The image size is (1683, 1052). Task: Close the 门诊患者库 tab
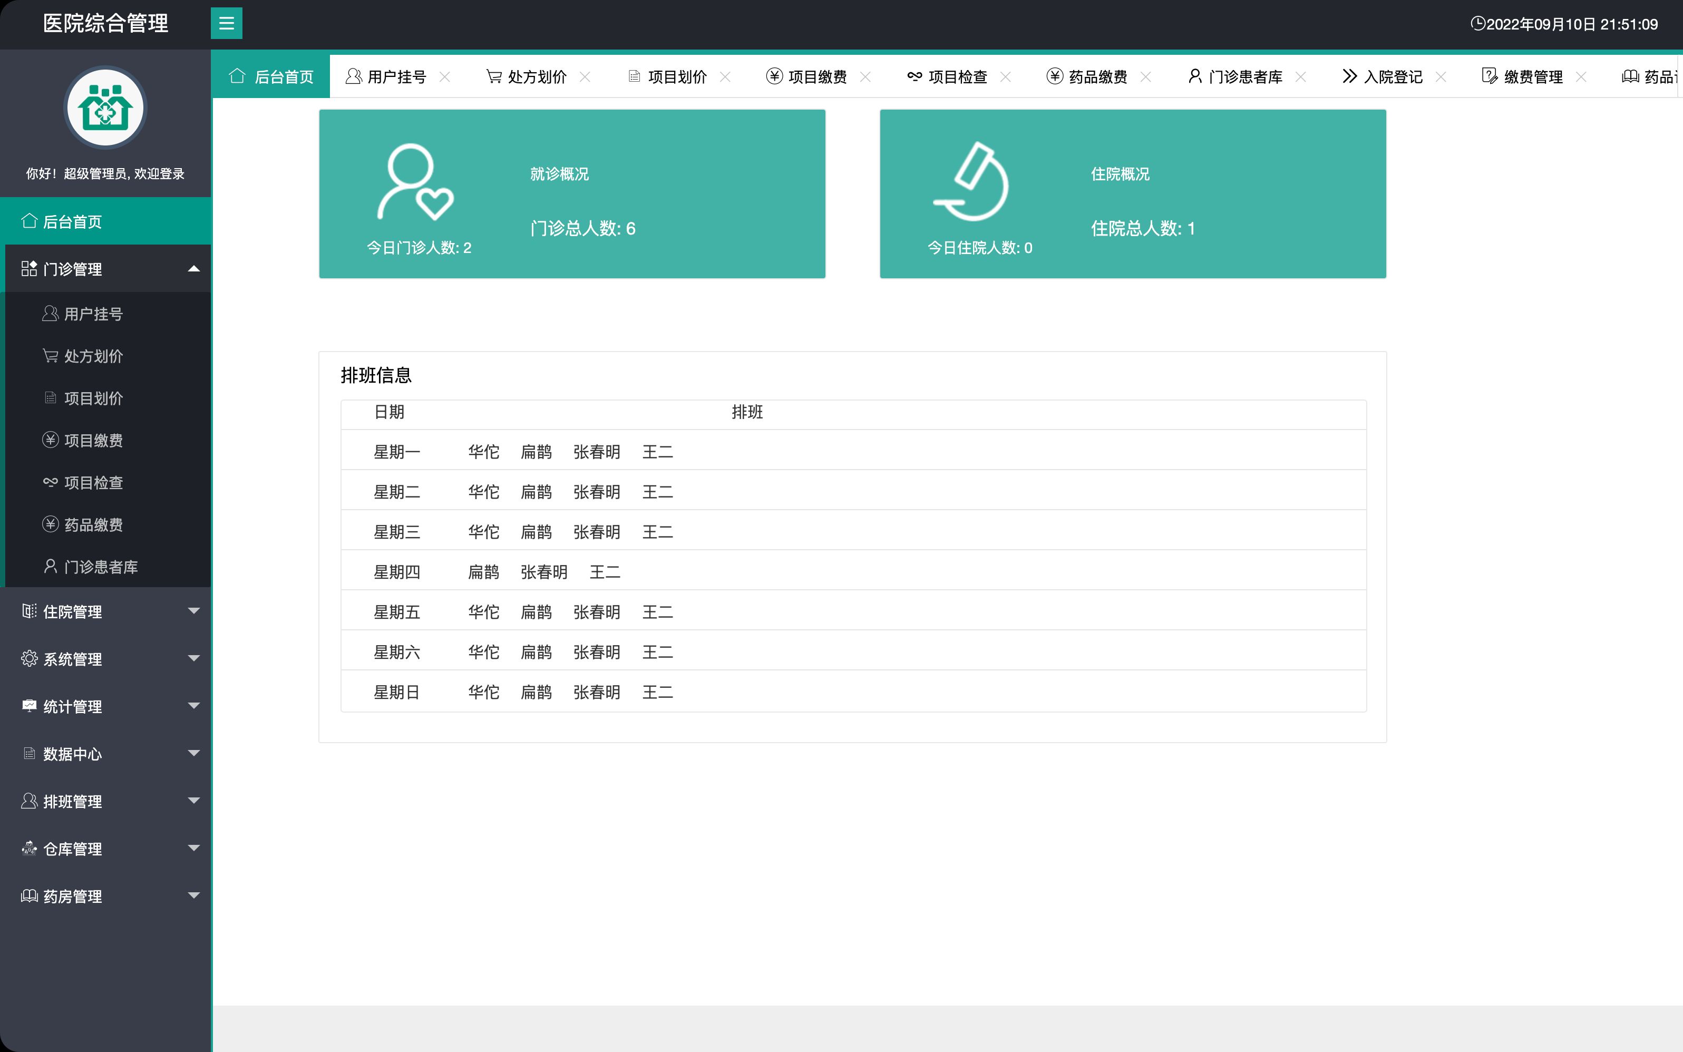(1300, 76)
